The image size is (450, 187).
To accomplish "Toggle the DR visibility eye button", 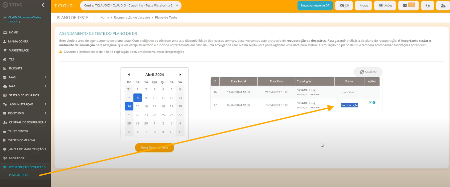I will [x=344, y=6].
